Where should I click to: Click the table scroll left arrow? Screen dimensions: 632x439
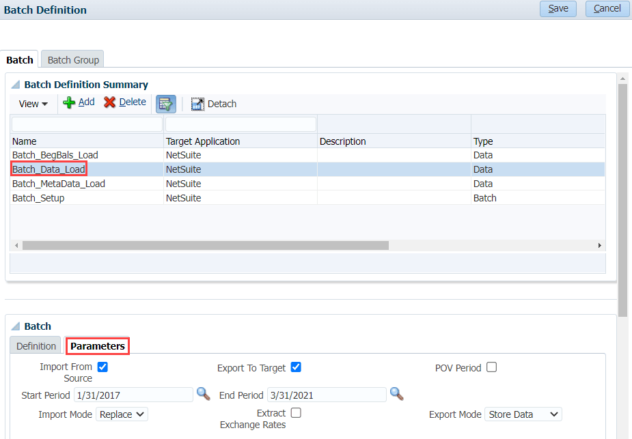click(16, 245)
